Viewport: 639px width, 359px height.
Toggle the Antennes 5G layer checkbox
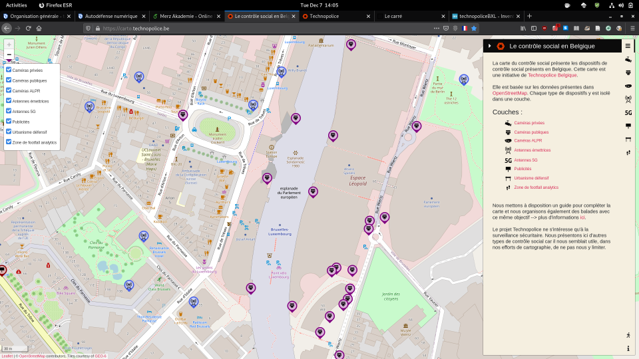tap(9, 111)
